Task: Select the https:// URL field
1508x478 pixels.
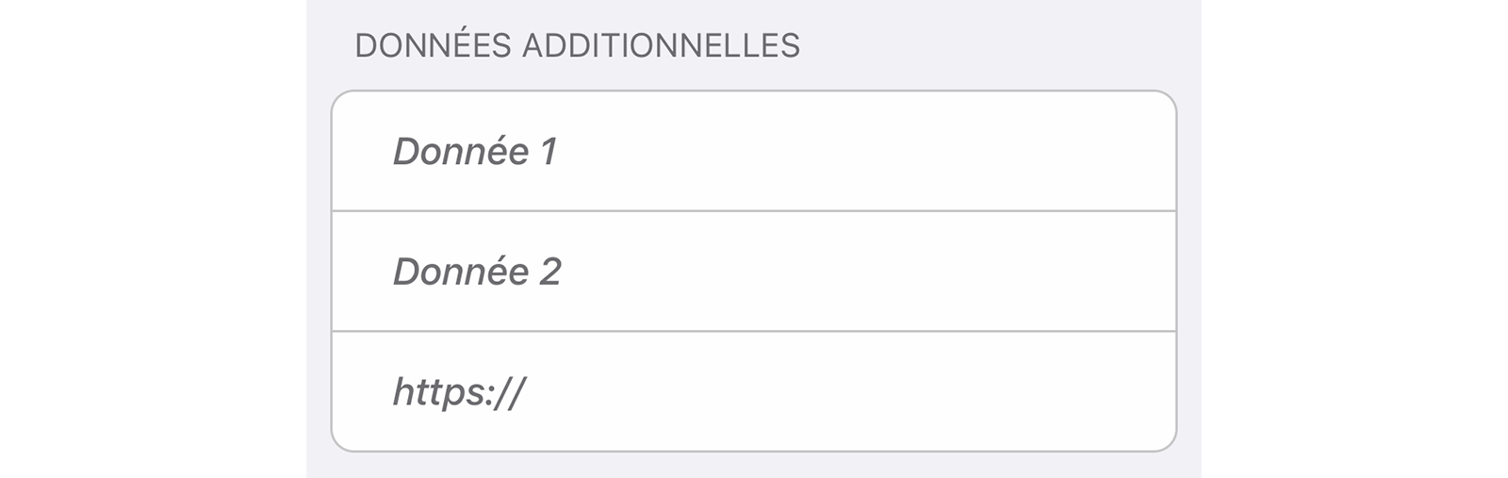Action: pos(754,391)
